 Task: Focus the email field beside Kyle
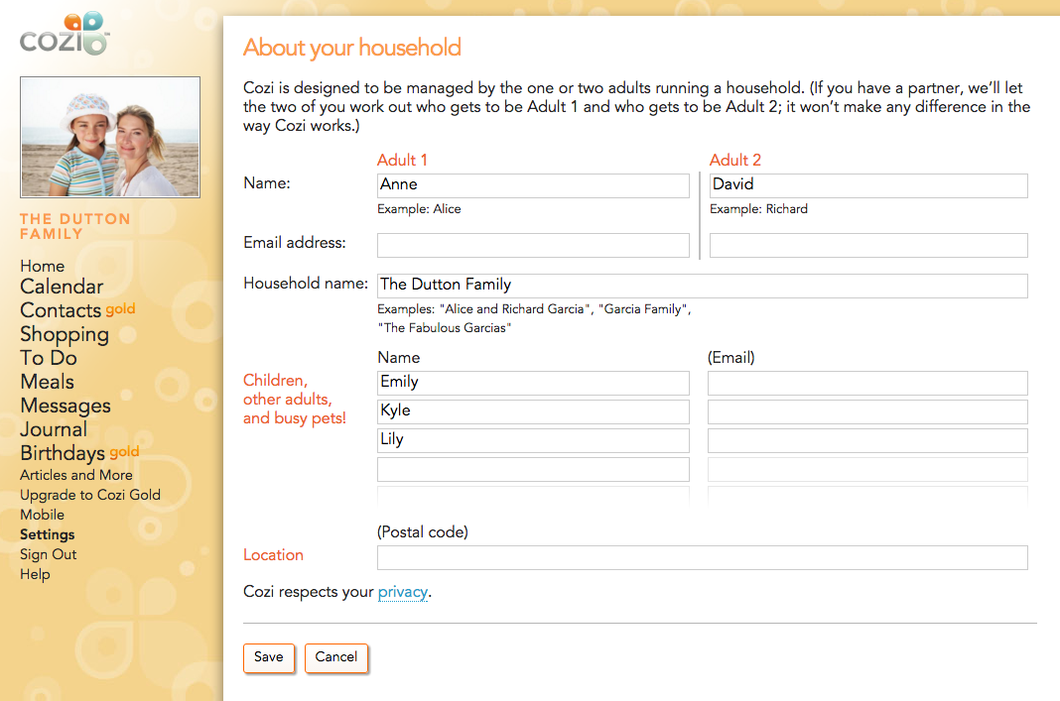coord(867,411)
